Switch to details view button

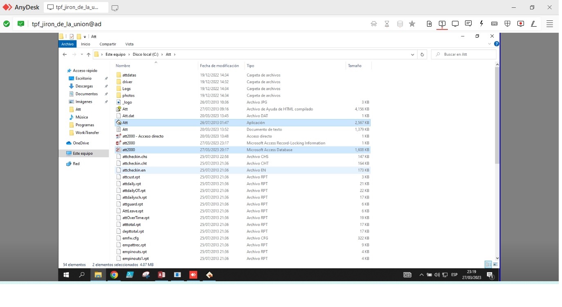(488, 264)
